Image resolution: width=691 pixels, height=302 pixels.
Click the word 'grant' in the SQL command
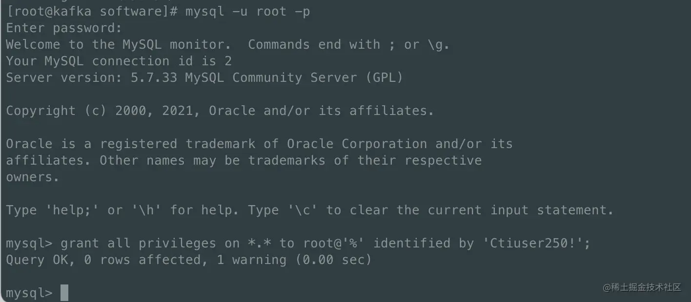pos(80,243)
